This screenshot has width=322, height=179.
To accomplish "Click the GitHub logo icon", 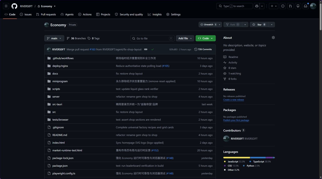I will pos(14,6).
